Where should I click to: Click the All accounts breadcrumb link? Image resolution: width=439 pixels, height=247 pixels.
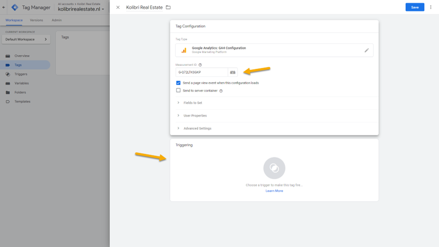tap(65, 4)
